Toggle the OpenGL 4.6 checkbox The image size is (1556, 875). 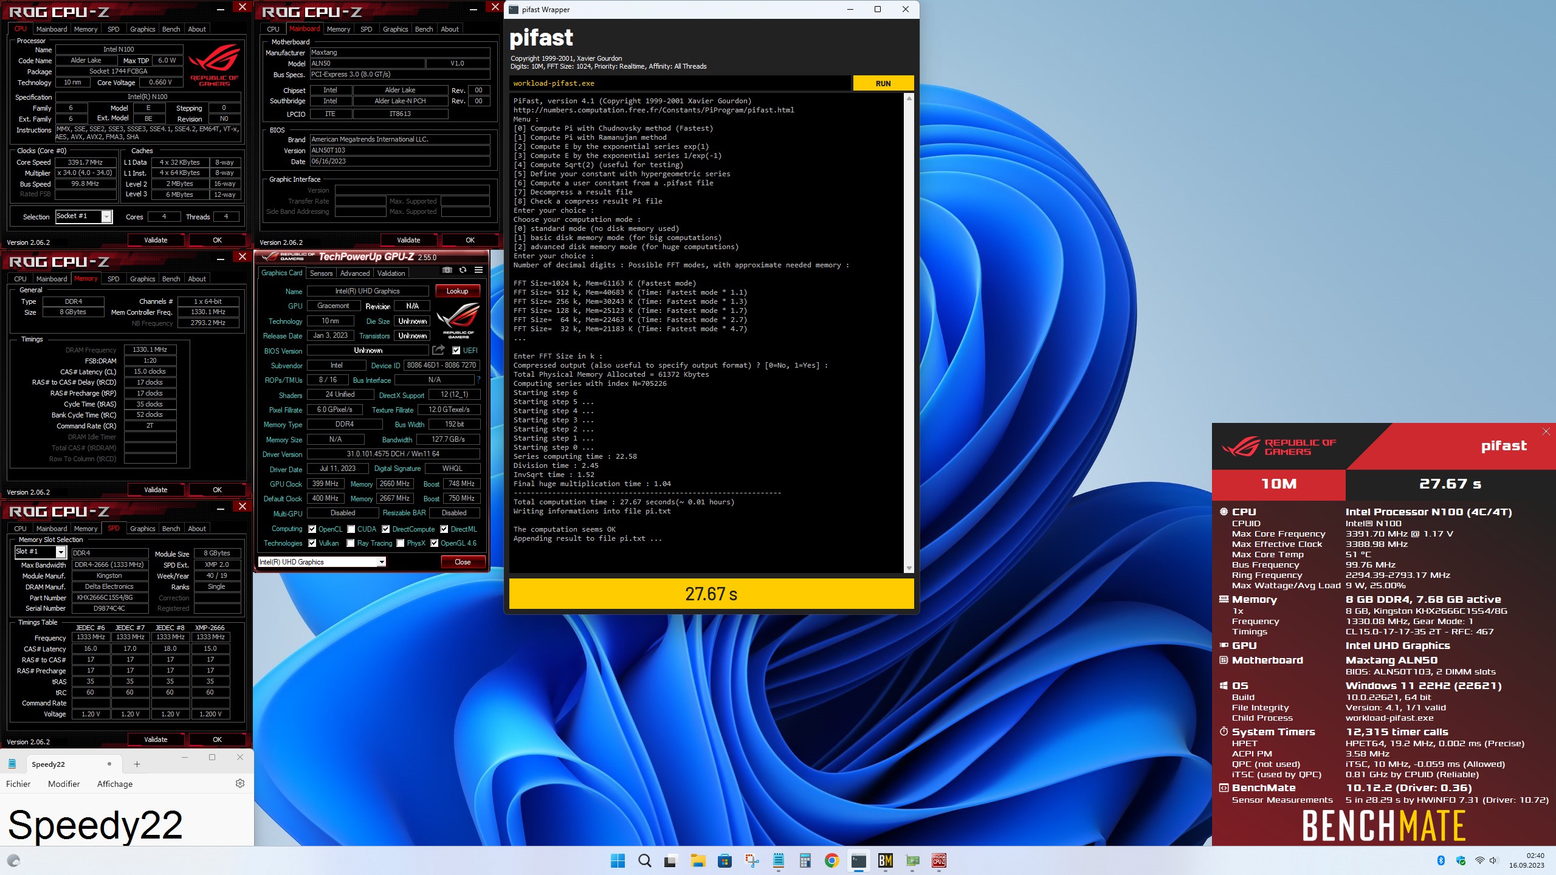click(x=434, y=543)
